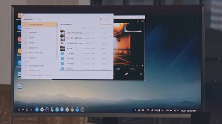The width and height of the screenshot is (222, 124).
Task: Click the microphone icon in My Files header
Action: click(x=101, y=19)
